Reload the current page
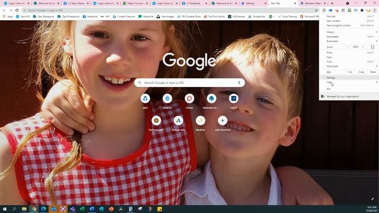 coord(17,11)
